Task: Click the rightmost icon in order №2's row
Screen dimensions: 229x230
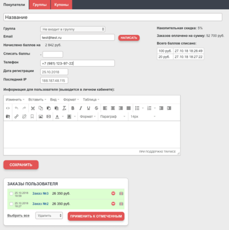Action: (121, 204)
